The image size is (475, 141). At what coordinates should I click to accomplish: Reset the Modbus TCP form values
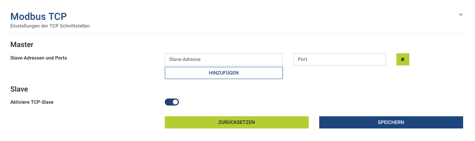click(x=236, y=122)
